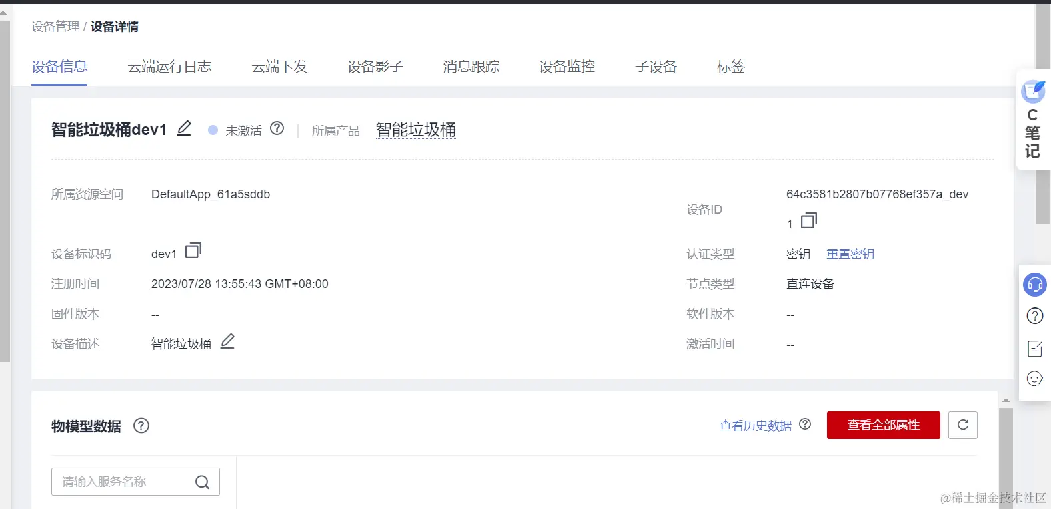Edit 设备描述 pencil icon

click(x=227, y=341)
